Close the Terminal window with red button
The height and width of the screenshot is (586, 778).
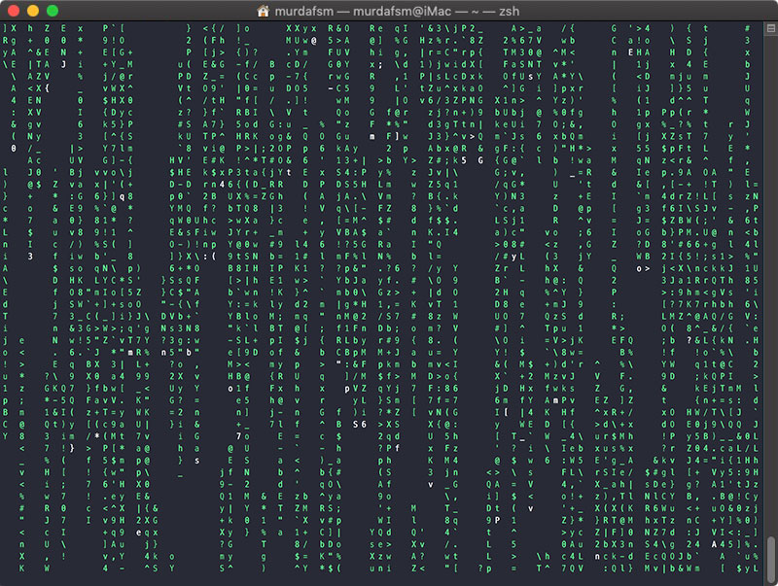(14, 11)
